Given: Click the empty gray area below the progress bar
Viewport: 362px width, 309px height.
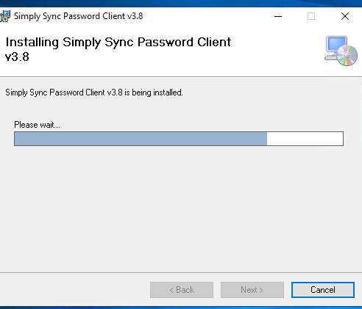Looking at the screenshot, I should (181, 208).
